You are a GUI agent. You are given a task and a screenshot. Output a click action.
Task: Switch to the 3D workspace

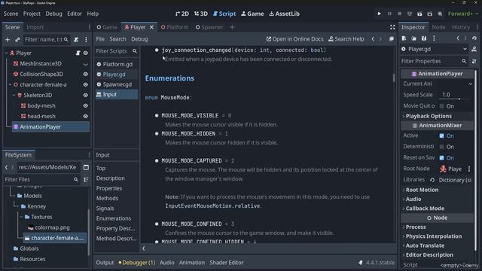click(x=201, y=14)
